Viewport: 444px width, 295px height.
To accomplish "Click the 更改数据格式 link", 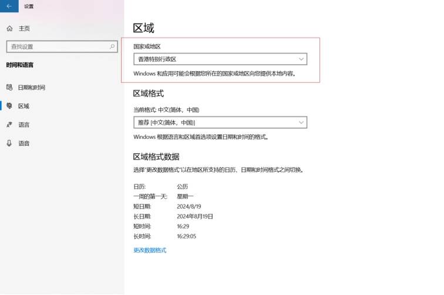I will (x=150, y=250).
